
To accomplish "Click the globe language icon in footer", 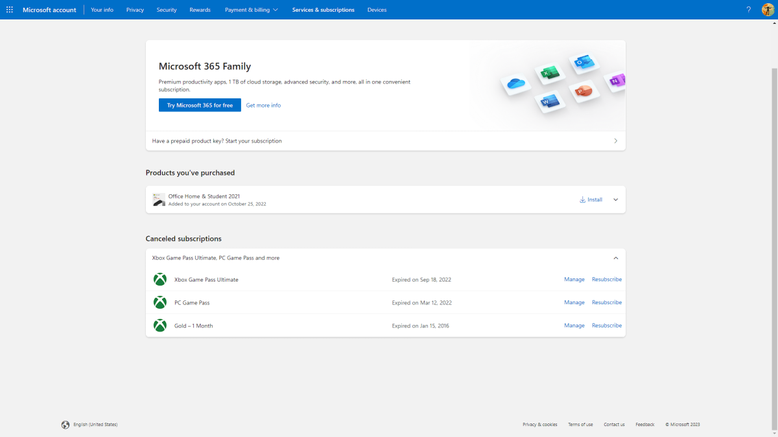I will [65, 425].
